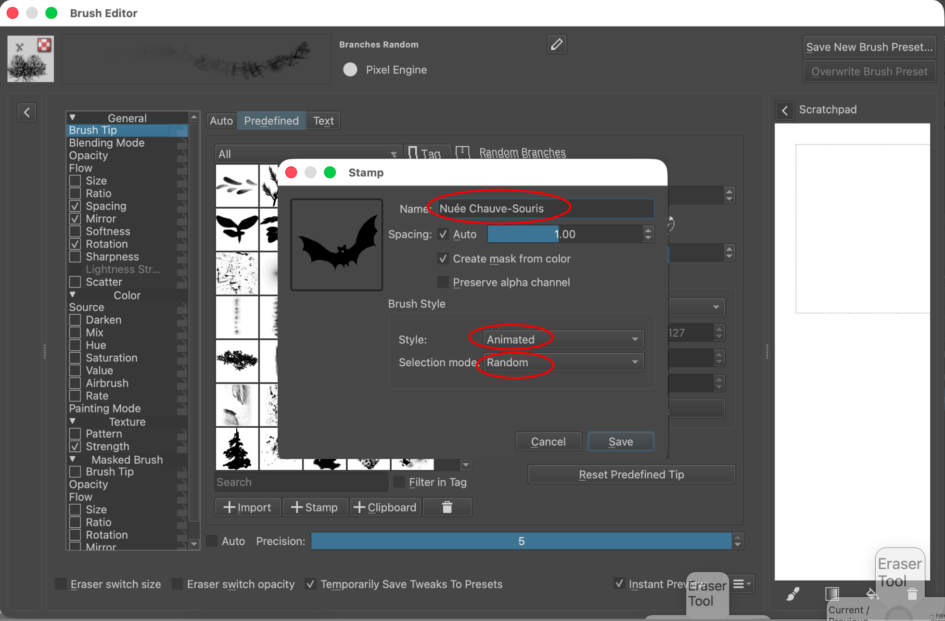Switch to the Text brush tip tab
The height and width of the screenshot is (621, 945).
coord(323,121)
